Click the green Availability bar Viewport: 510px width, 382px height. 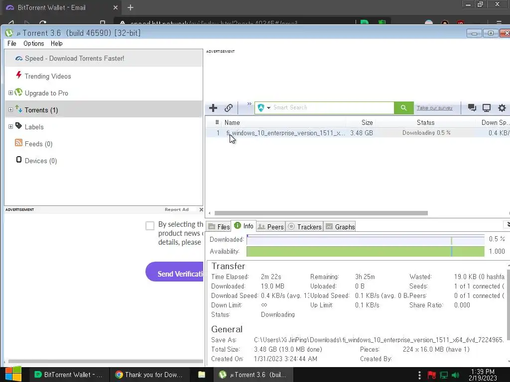click(365, 251)
